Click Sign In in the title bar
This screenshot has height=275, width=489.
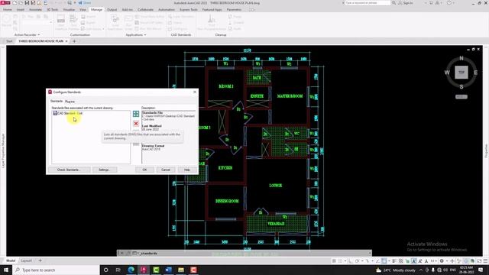[x=406, y=3]
